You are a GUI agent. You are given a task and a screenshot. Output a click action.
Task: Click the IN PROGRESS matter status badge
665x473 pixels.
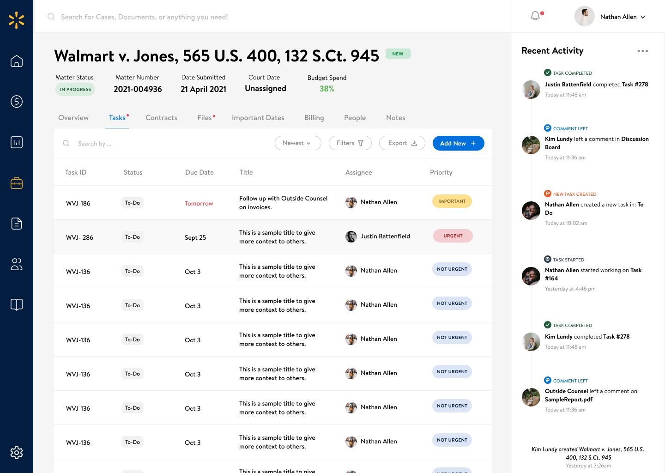[x=75, y=90]
